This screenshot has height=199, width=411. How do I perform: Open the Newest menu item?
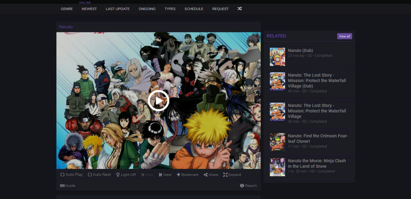click(89, 9)
